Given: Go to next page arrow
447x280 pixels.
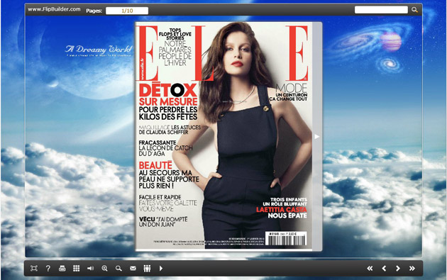Looking at the screenshot, I should coord(398,269).
